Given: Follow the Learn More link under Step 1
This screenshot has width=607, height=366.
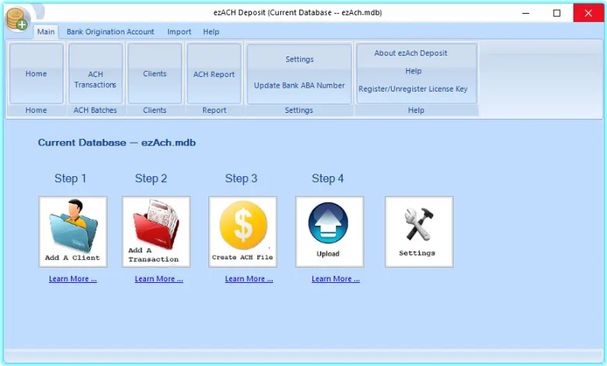Looking at the screenshot, I should click(73, 278).
